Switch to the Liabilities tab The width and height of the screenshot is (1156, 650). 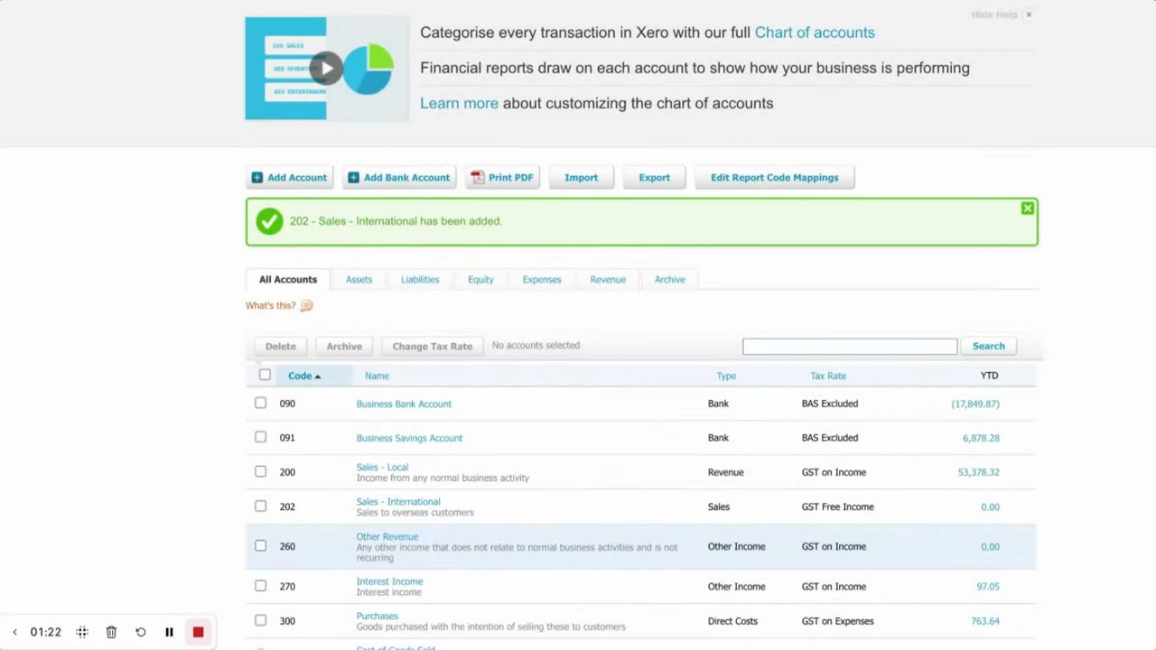(420, 280)
